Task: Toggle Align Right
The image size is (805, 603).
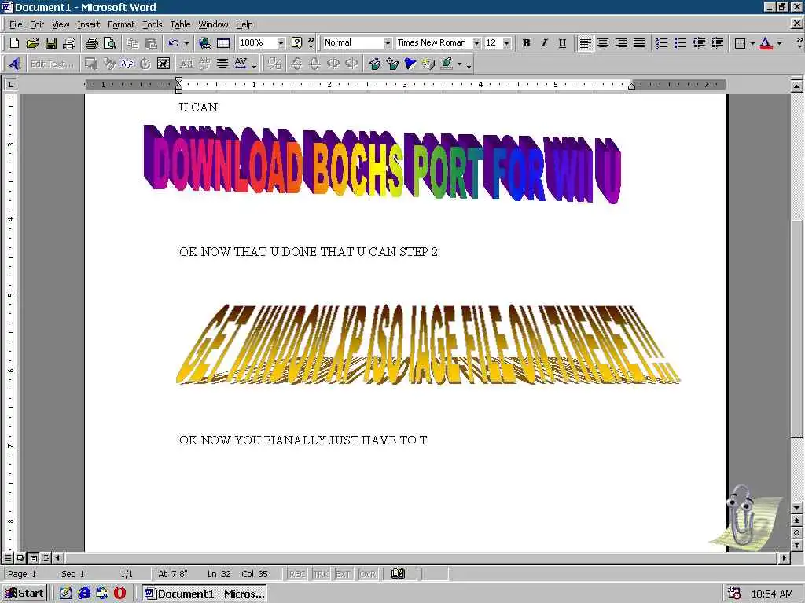Action: pyautogui.click(x=621, y=43)
